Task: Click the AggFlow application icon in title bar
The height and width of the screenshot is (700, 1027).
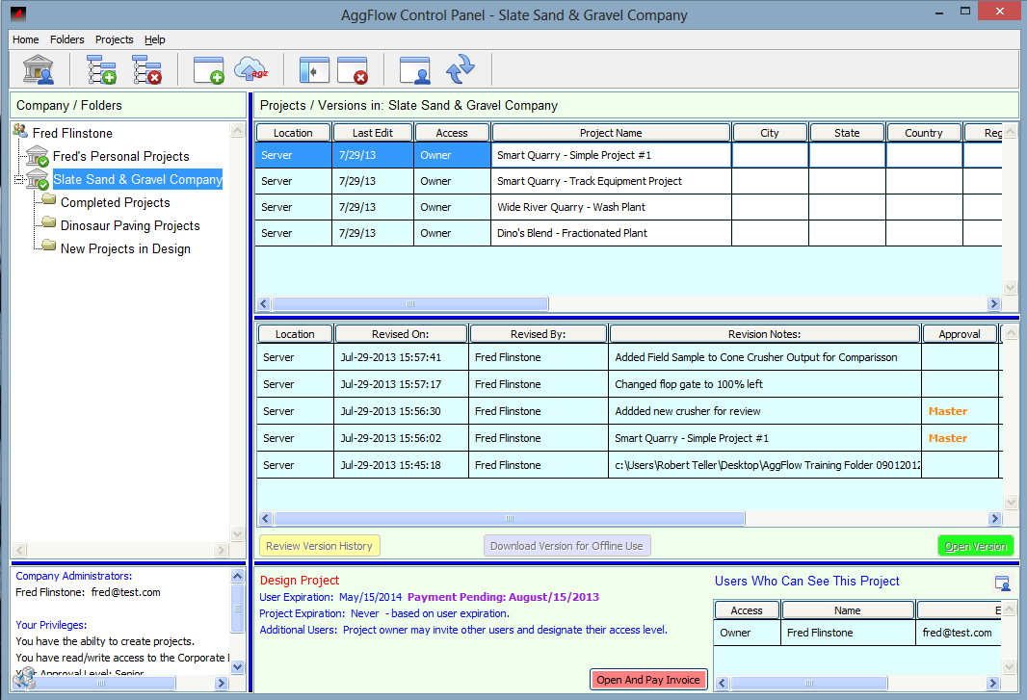Action: (x=18, y=13)
